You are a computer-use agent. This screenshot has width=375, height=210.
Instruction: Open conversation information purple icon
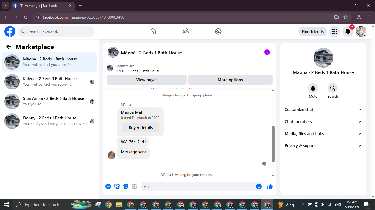pyautogui.click(x=267, y=52)
